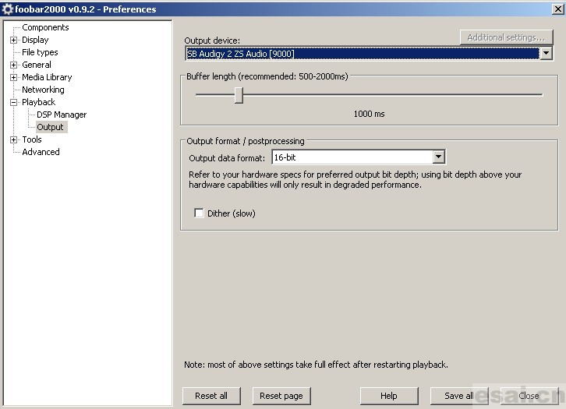This screenshot has height=409, width=566.
Task: Open the Output data format dropdown
Action: click(x=438, y=157)
